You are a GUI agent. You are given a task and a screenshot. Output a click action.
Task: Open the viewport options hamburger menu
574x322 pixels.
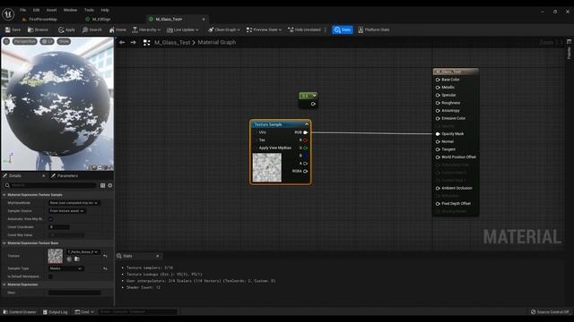tap(6, 42)
